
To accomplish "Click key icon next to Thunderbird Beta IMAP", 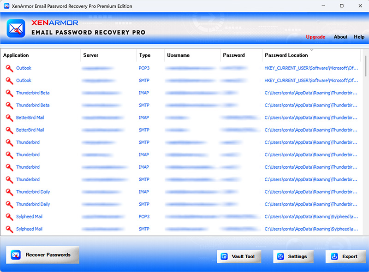I will (x=9, y=93).
